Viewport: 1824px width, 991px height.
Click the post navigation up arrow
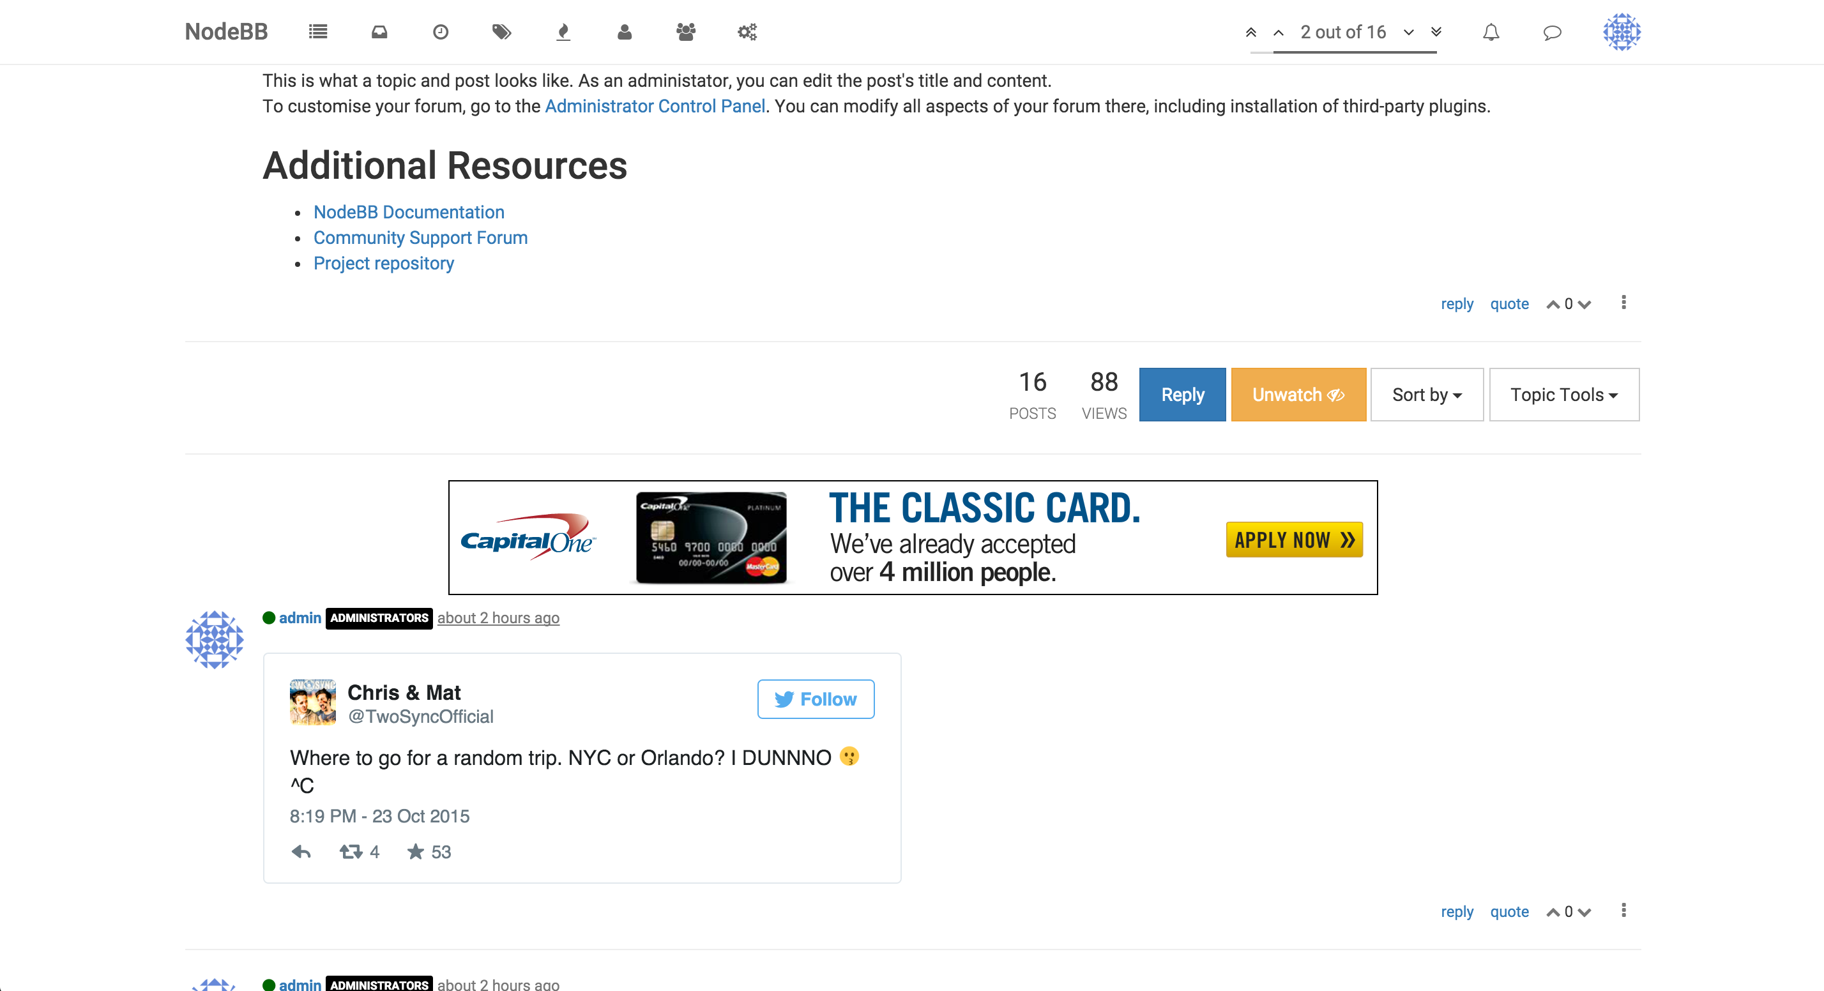click(1276, 32)
